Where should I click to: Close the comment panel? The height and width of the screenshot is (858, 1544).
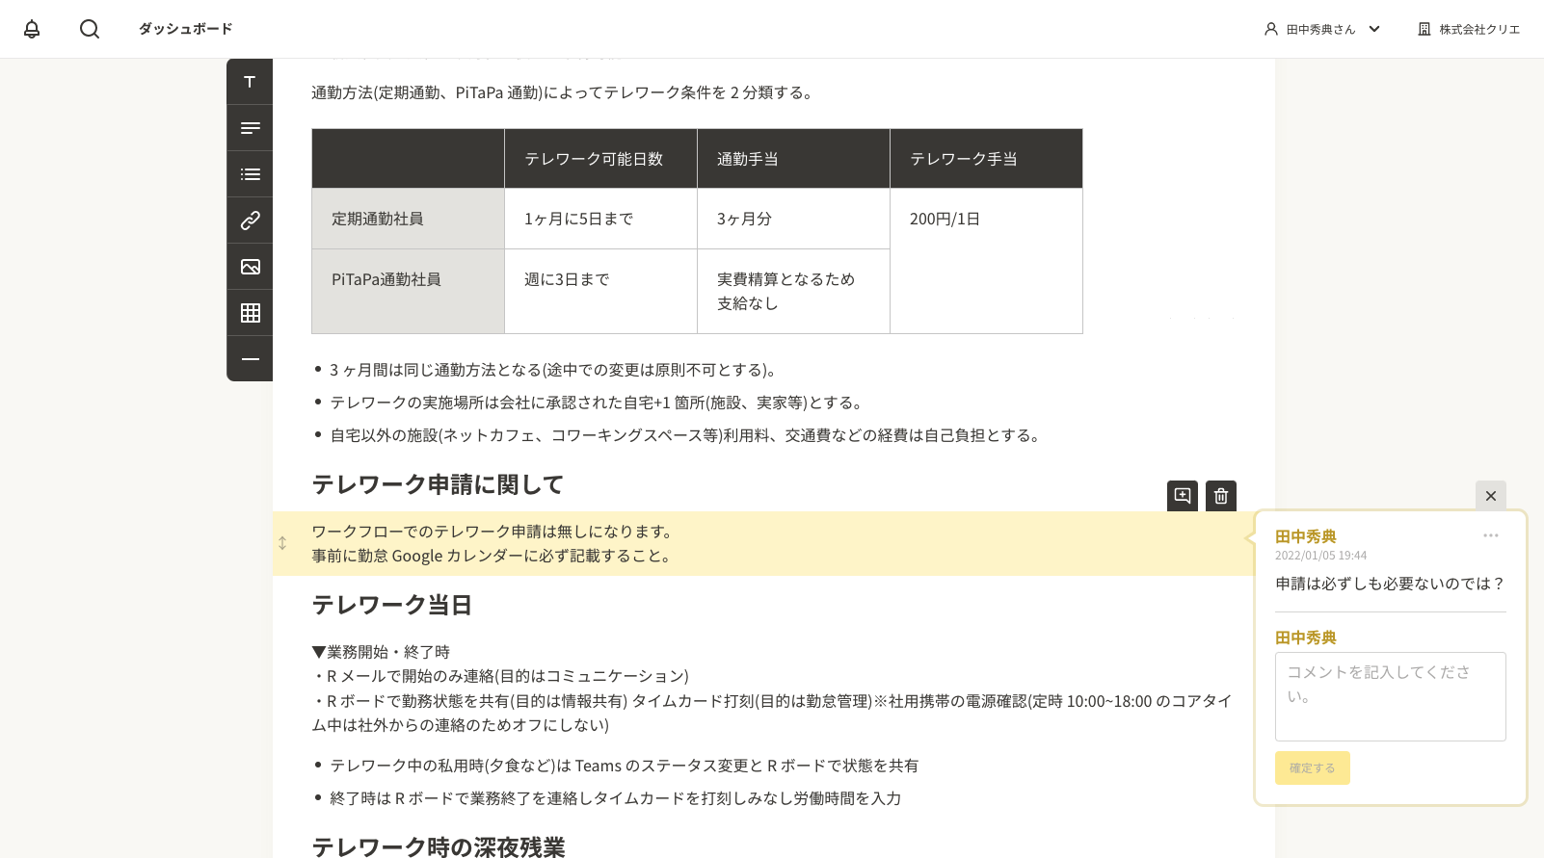[x=1491, y=496]
